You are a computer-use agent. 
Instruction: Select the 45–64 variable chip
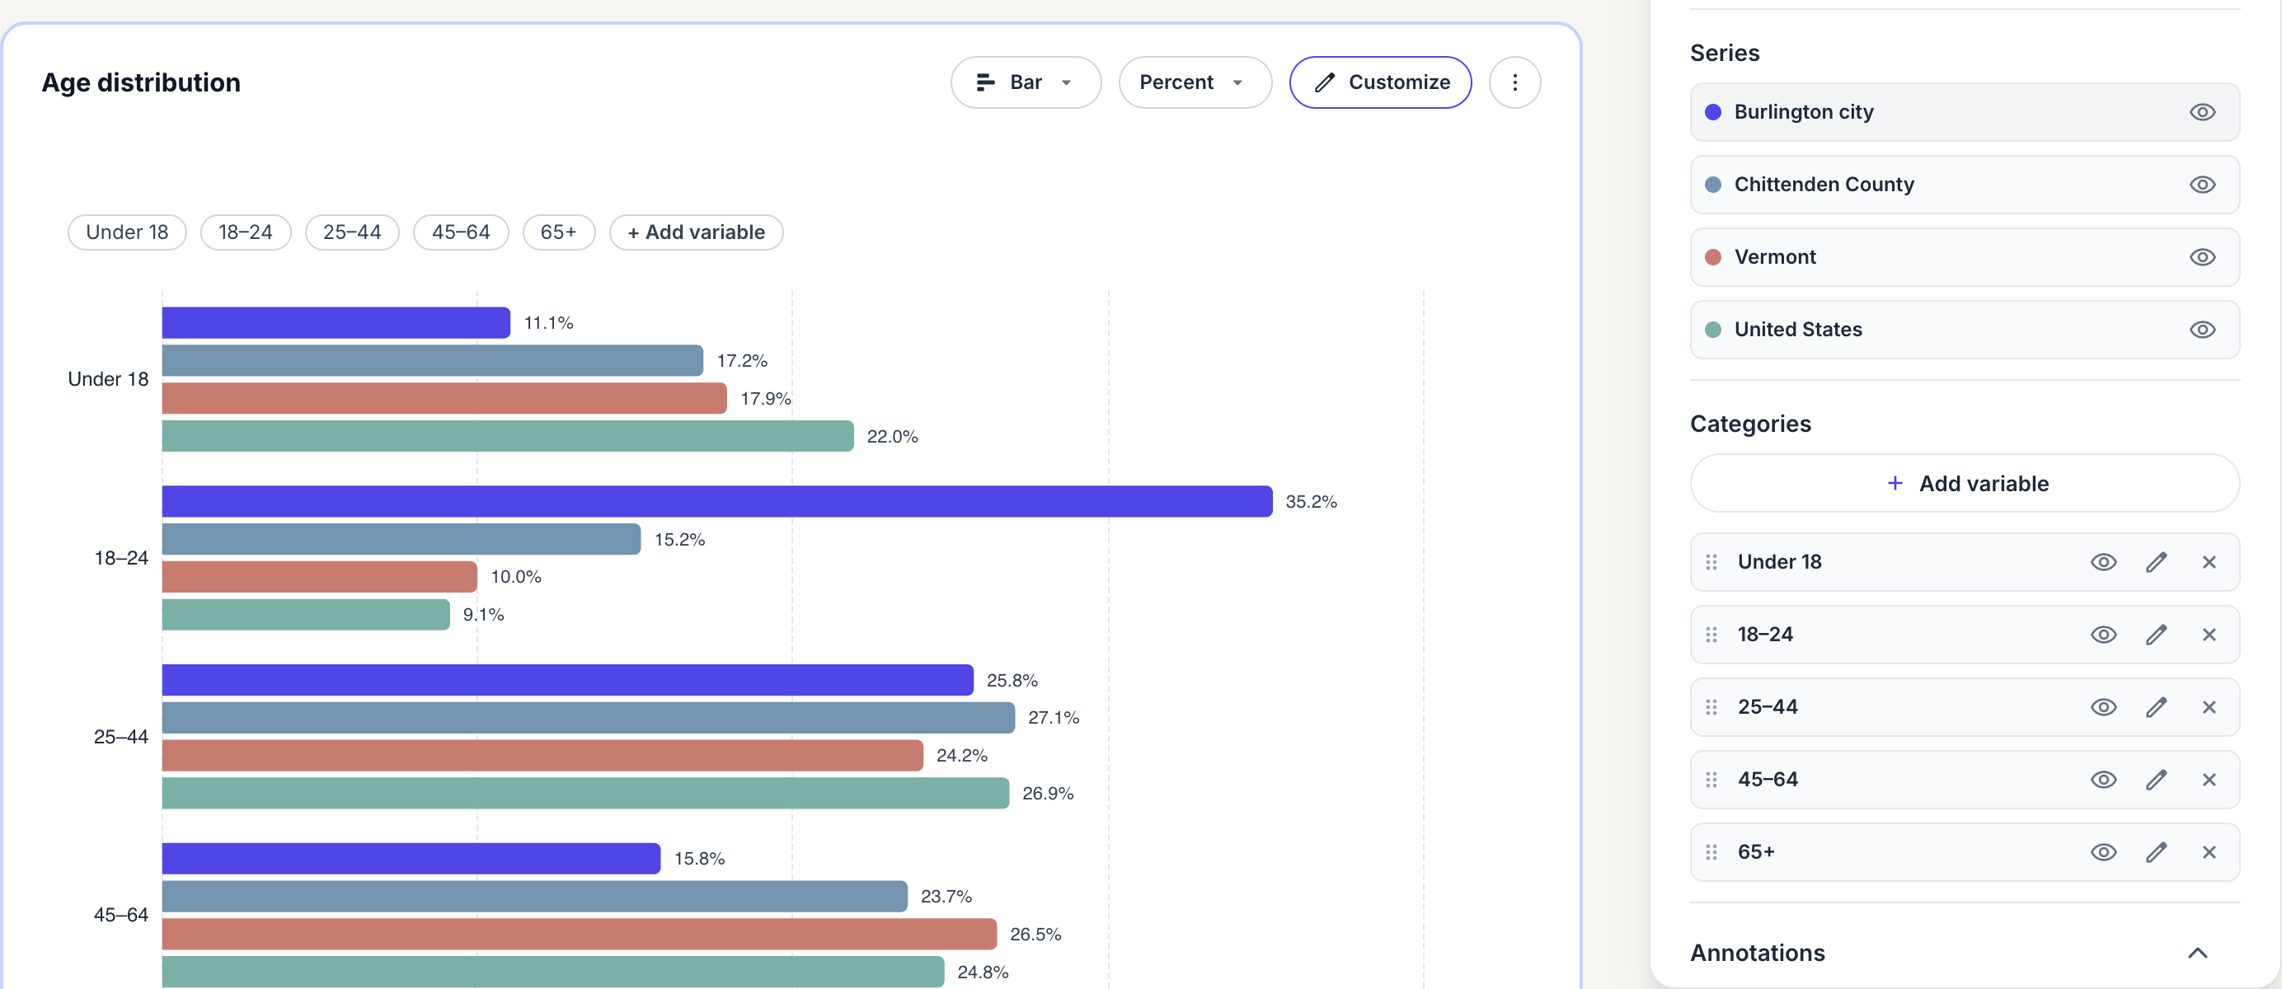point(461,233)
